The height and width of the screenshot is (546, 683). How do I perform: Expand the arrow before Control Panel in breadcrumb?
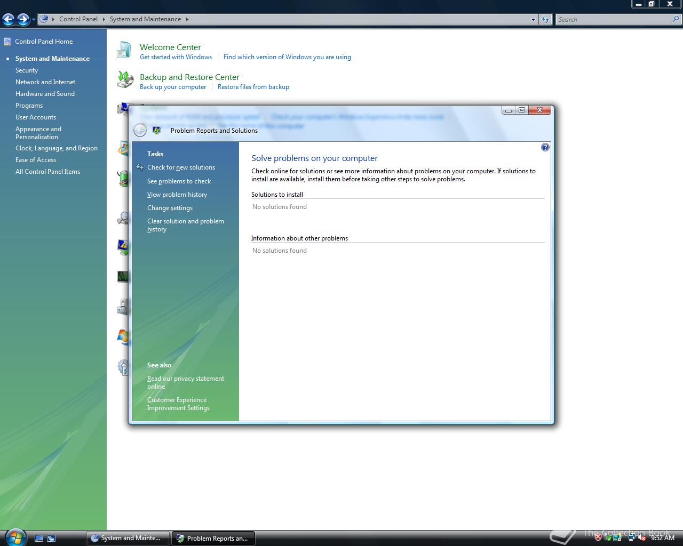tap(53, 19)
